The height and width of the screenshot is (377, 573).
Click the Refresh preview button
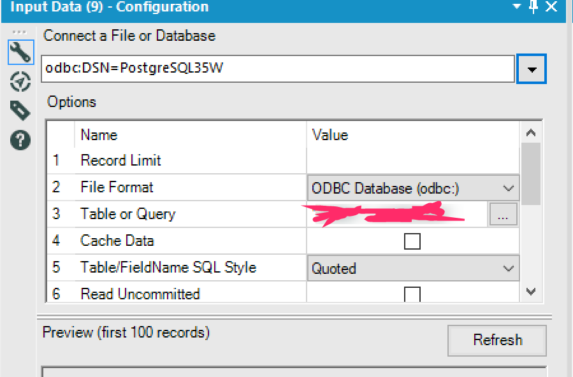497,340
